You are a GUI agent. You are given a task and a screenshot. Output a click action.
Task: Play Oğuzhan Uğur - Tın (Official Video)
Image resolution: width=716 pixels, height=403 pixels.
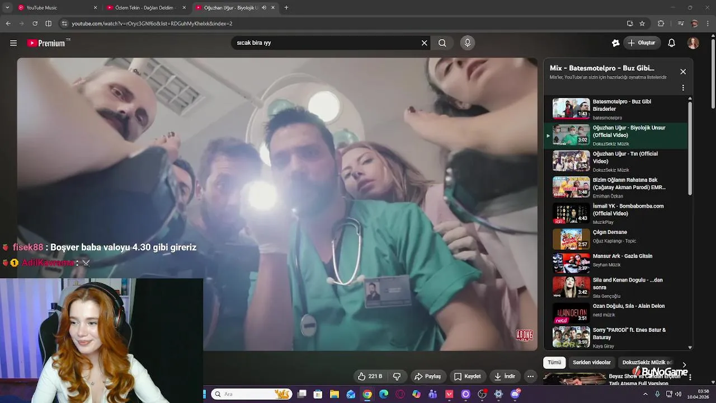click(615, 161)
